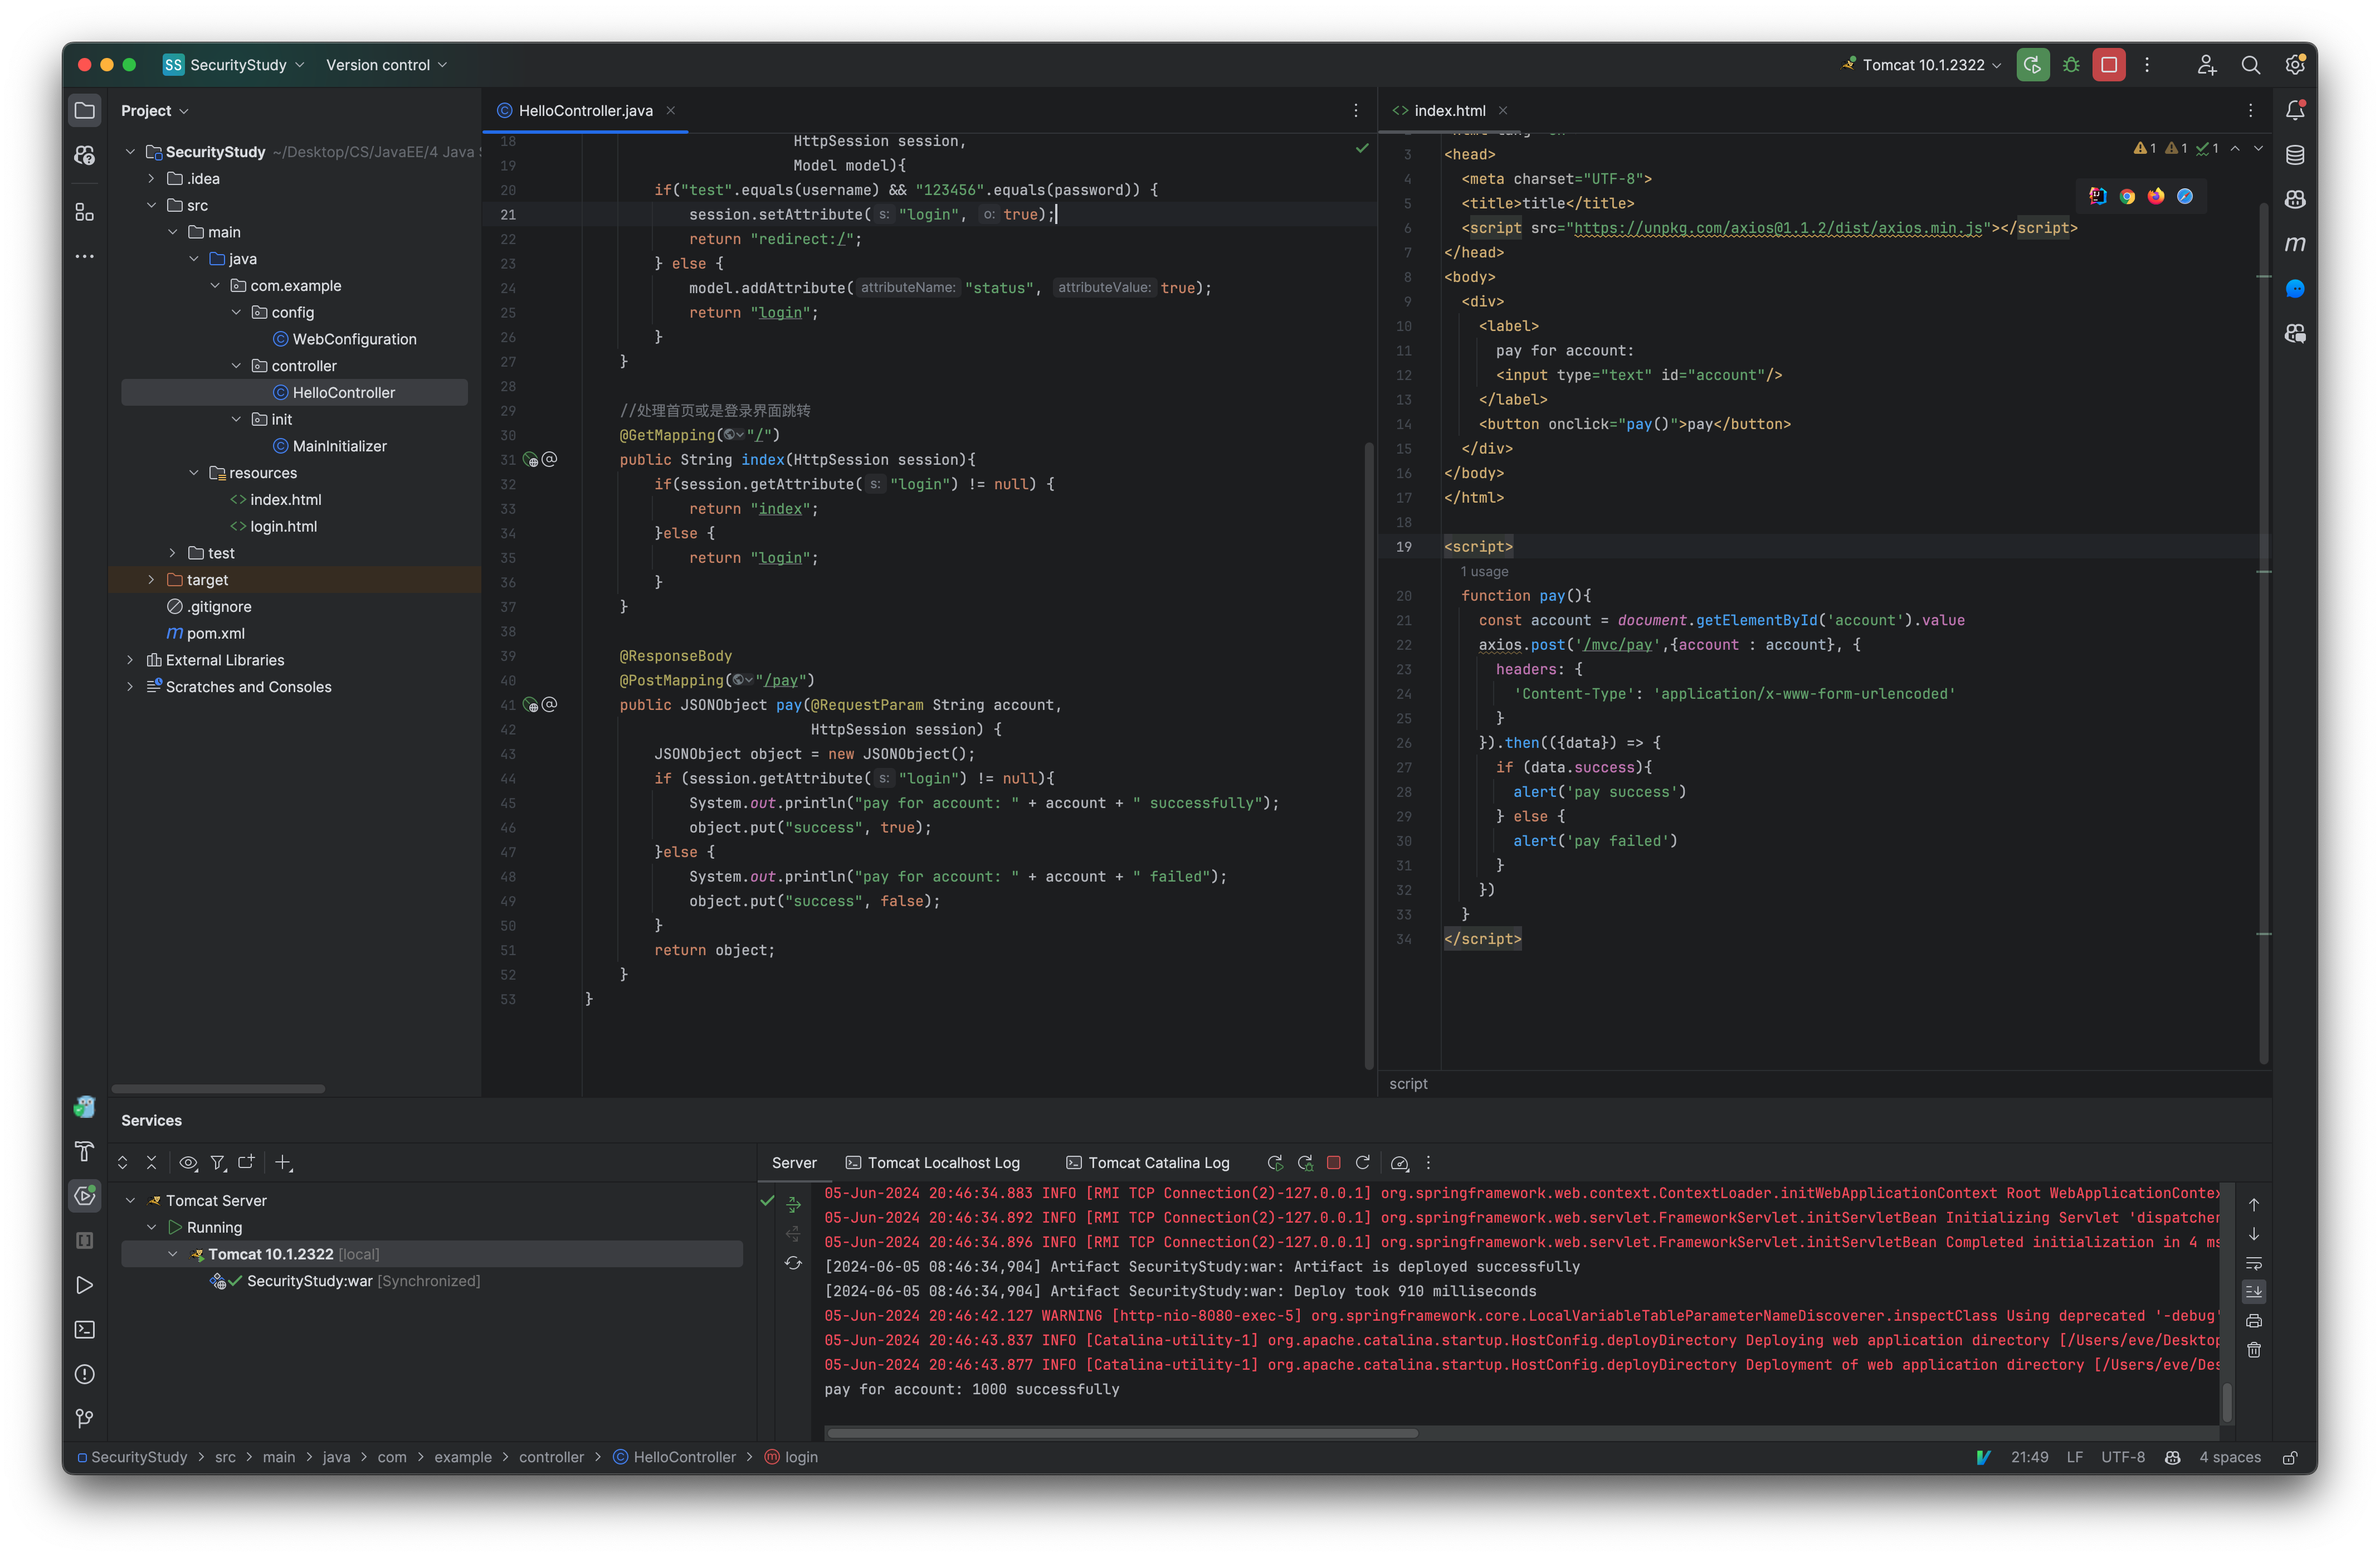Expand the target folder
Viewport: 2380px width, 1557px height.
click(151, 580)
